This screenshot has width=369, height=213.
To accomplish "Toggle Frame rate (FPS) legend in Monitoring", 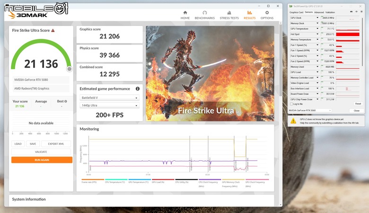I will point(93,181).
